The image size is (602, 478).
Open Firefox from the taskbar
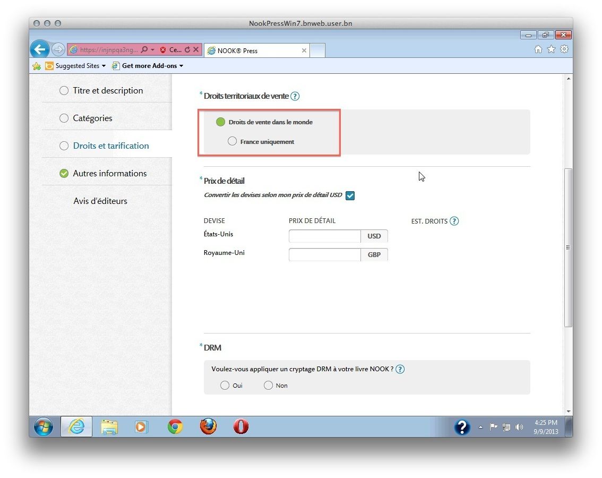[208, 426]
